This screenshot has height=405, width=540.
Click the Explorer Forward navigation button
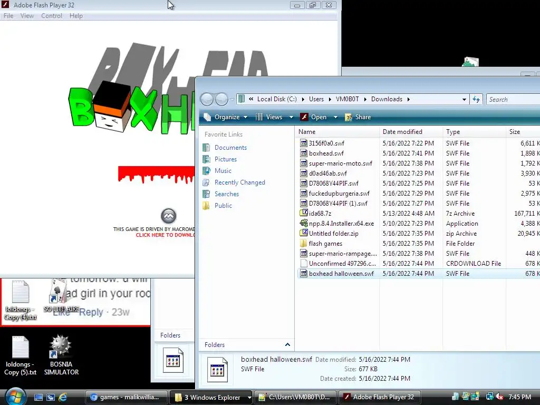221,99
